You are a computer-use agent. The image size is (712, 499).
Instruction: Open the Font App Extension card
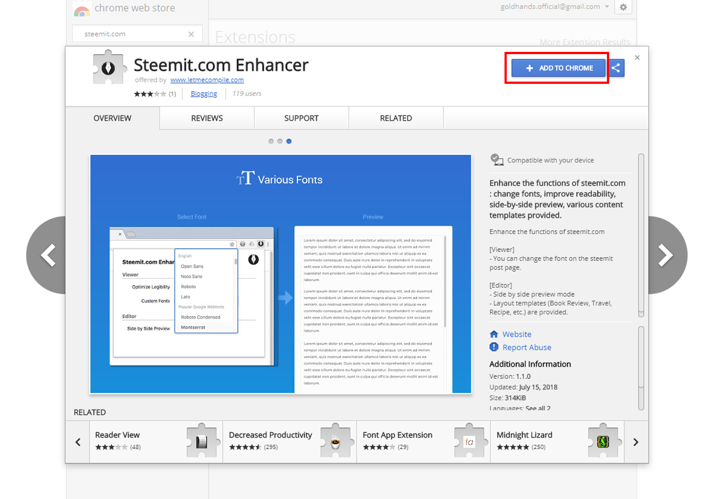click(x=423, y=442)
